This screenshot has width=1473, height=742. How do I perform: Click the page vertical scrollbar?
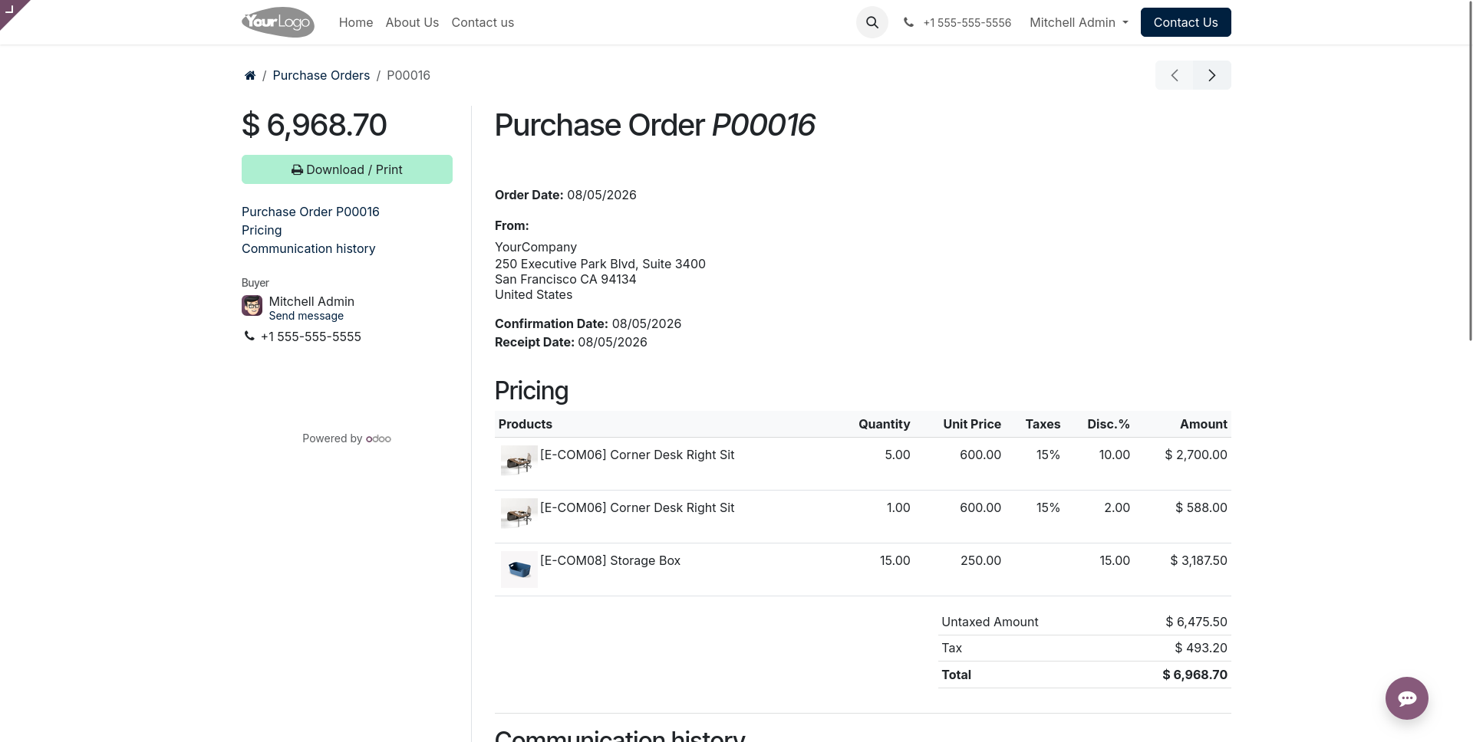[x=1469, y=170]
